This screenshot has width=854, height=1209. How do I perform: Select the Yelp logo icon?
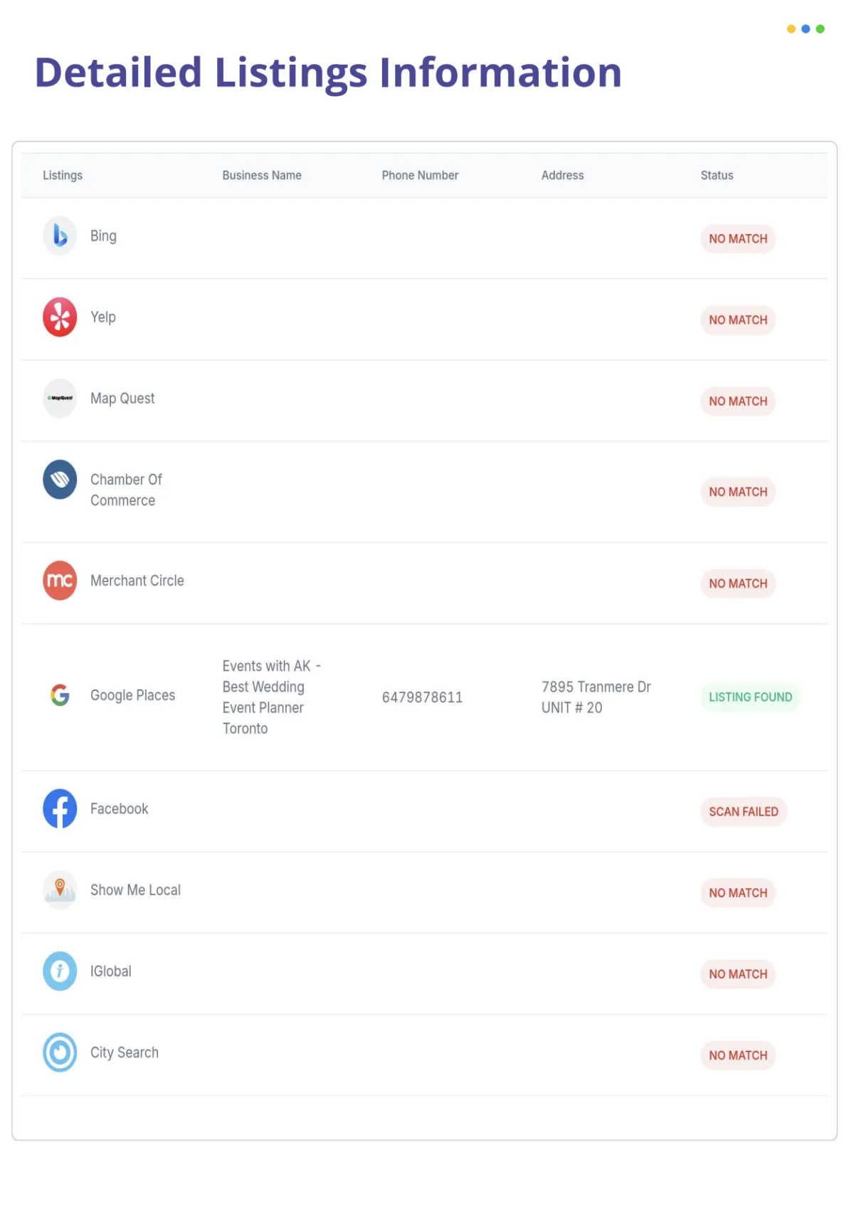[x=60, y=317]
